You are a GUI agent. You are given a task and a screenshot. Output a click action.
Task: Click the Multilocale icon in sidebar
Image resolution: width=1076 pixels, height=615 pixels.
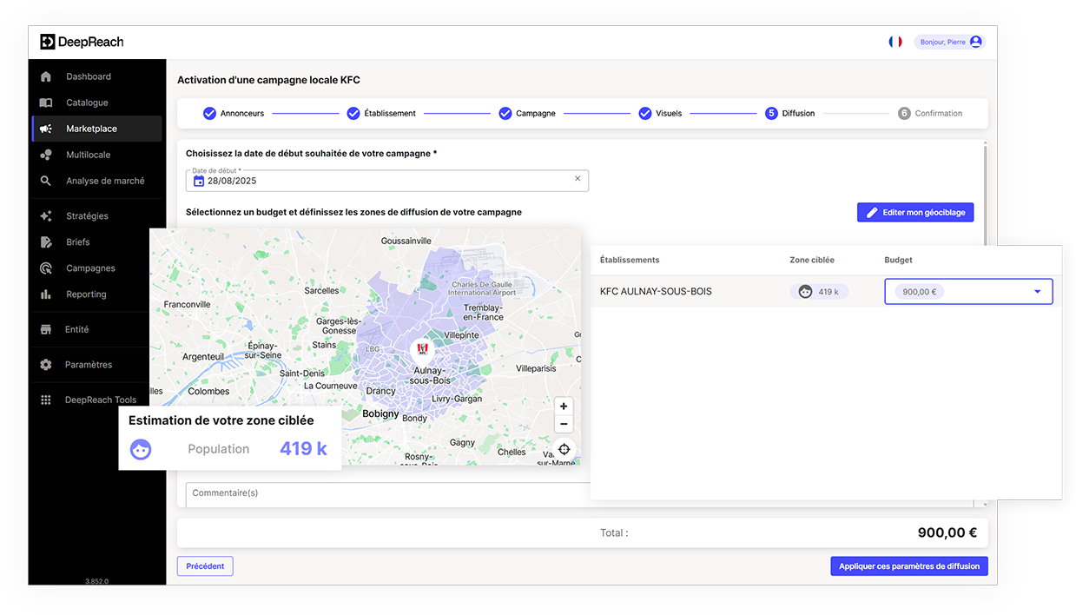point(46,155)
